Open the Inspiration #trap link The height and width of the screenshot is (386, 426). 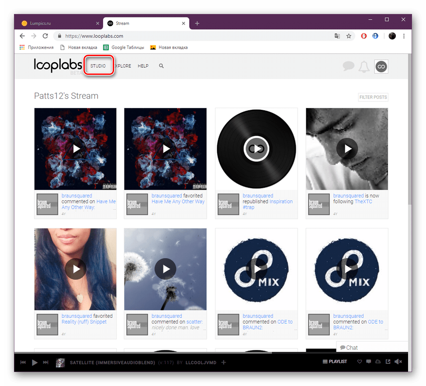tap(267, 204)
